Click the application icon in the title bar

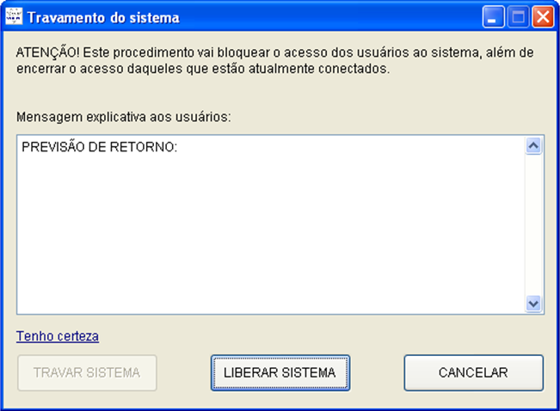[15, 16]
